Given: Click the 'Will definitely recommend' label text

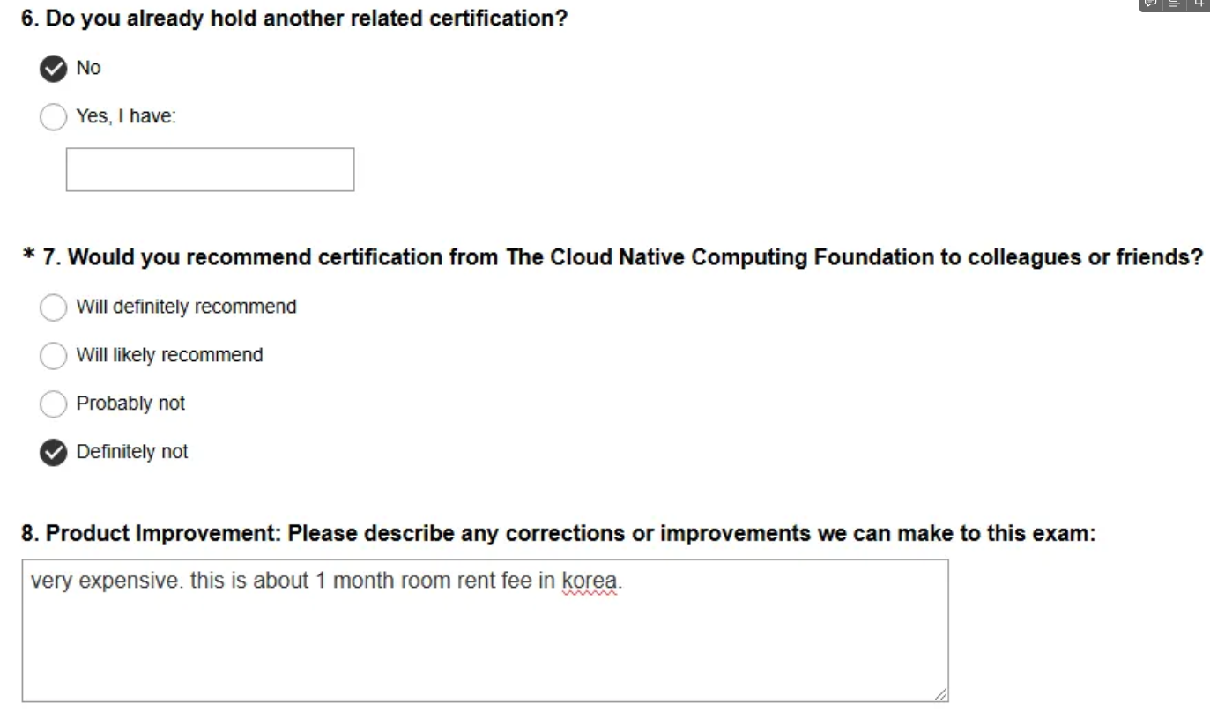Looking at the screenshot, I should click(x=187, y=307).
